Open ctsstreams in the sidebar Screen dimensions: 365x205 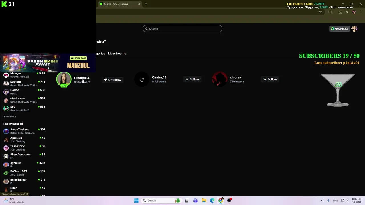pyautogui.click(x=24, y=100)
